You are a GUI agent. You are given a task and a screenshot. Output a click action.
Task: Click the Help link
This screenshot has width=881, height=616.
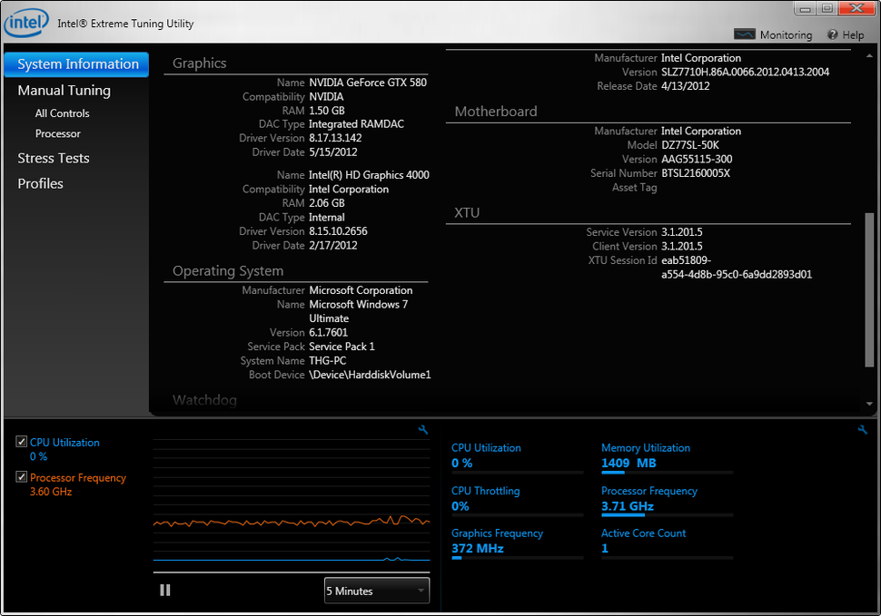853,34
